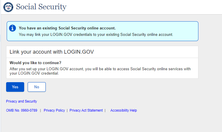
Task: Click the separator before Accessibility Help
Action: click(105, 110)
